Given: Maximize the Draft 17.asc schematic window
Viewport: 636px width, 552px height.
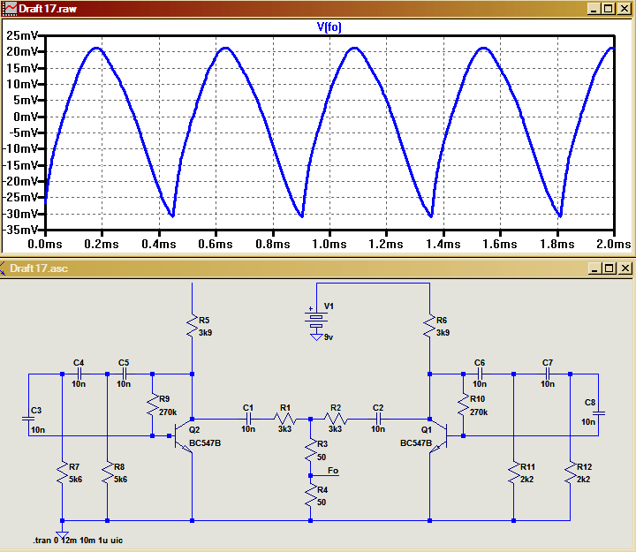Looking at the screenshot, I should click(609, 268).
